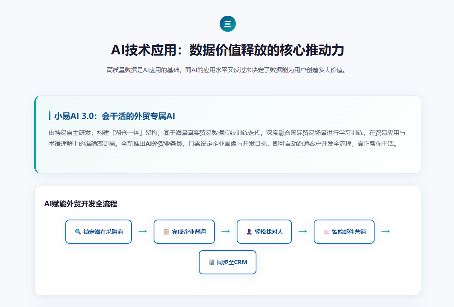
Task: Click the round teal list icon at top
Action: [227, 24]
